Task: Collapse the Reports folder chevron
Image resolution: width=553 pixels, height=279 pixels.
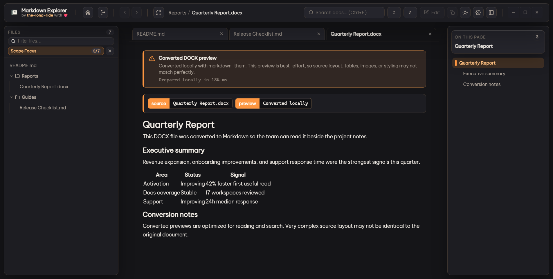Action: pos(11,76)
